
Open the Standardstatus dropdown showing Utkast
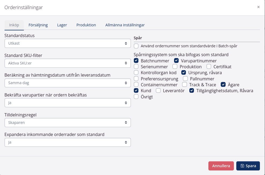pyautogui.click(x=68, y=43)
